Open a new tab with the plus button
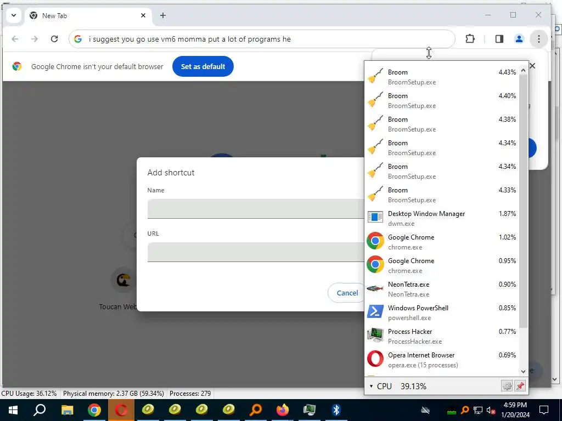Screen dimensions: 562x421 pyautogui.click(x=162, y=15)
